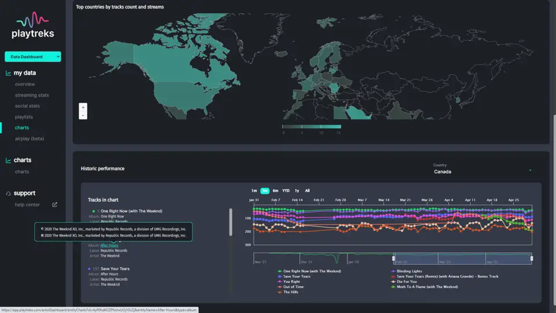This screenshot has width=556, height=313.
Task: Toggle Moth To A Flame legend entry
Action: click(x=425, y=287)
